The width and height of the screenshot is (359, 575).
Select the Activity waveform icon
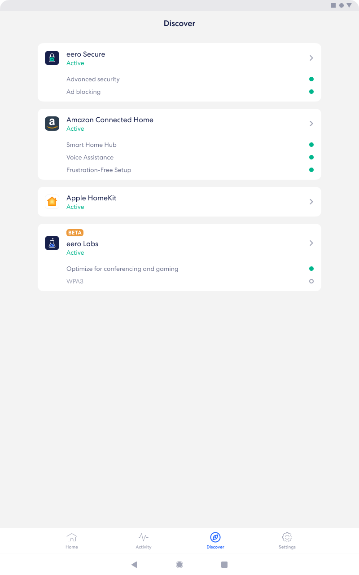pos(144,537)
